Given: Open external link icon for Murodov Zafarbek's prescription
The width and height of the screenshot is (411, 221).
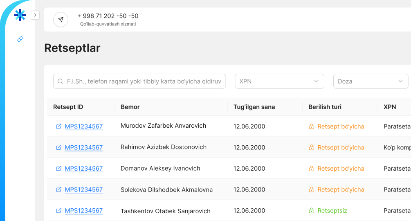Looking at the screenshot, I should (x=58, y=126).
